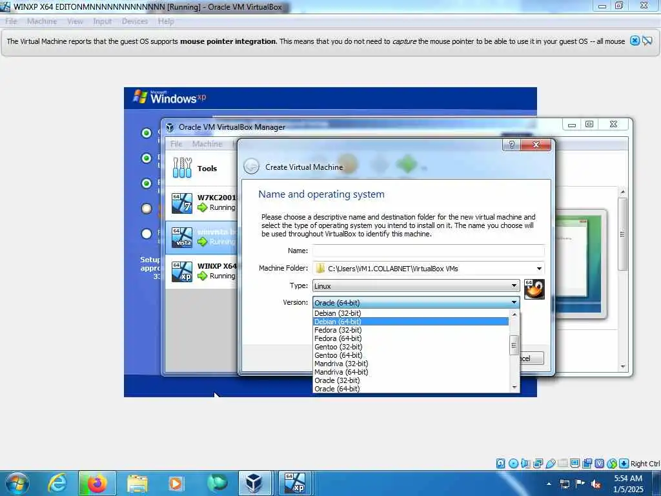
Task: Pick Fedora (32-bit) in the list
Action: coord(411,330)
